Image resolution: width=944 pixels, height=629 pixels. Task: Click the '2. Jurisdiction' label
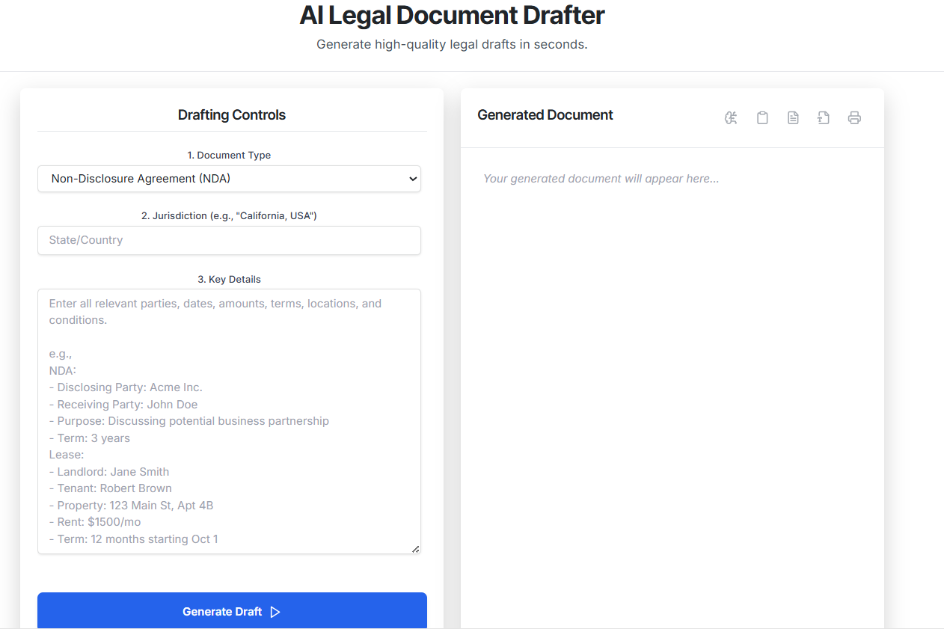229,215
